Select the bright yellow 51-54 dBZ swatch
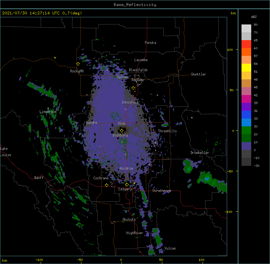Viewport: 270px width, 264px height. 246,67
